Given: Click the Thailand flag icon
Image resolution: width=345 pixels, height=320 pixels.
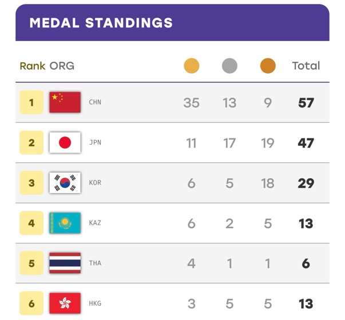Looking at the screenshot, I should [x=65, y=263].
